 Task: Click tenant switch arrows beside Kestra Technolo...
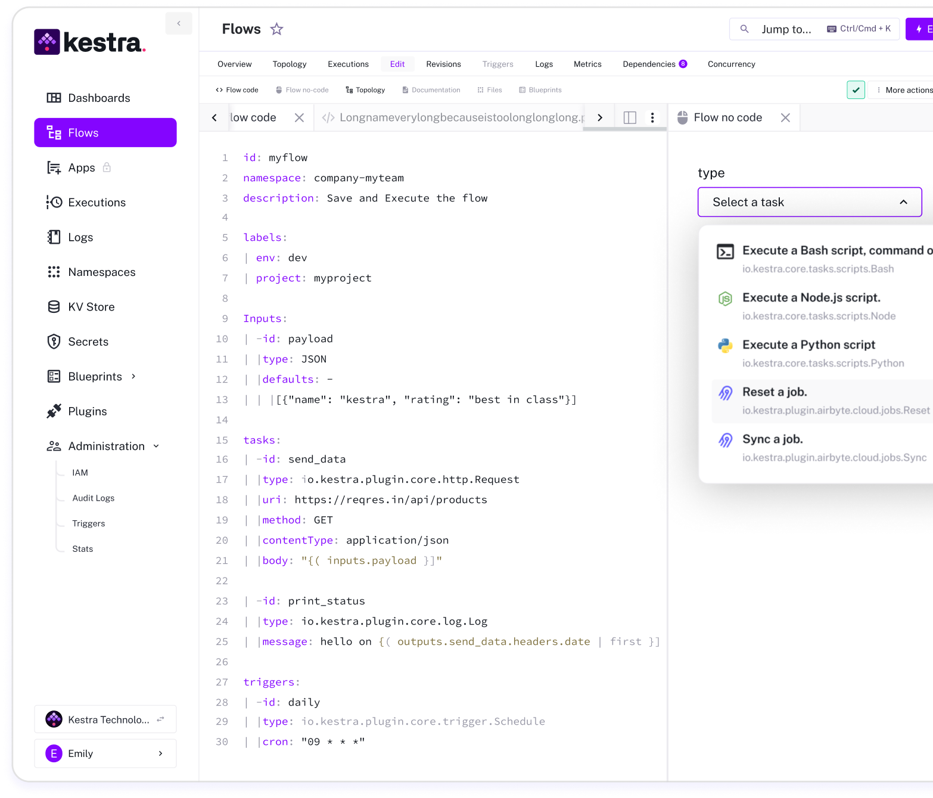pyautogui.click(x=160, y=719)
